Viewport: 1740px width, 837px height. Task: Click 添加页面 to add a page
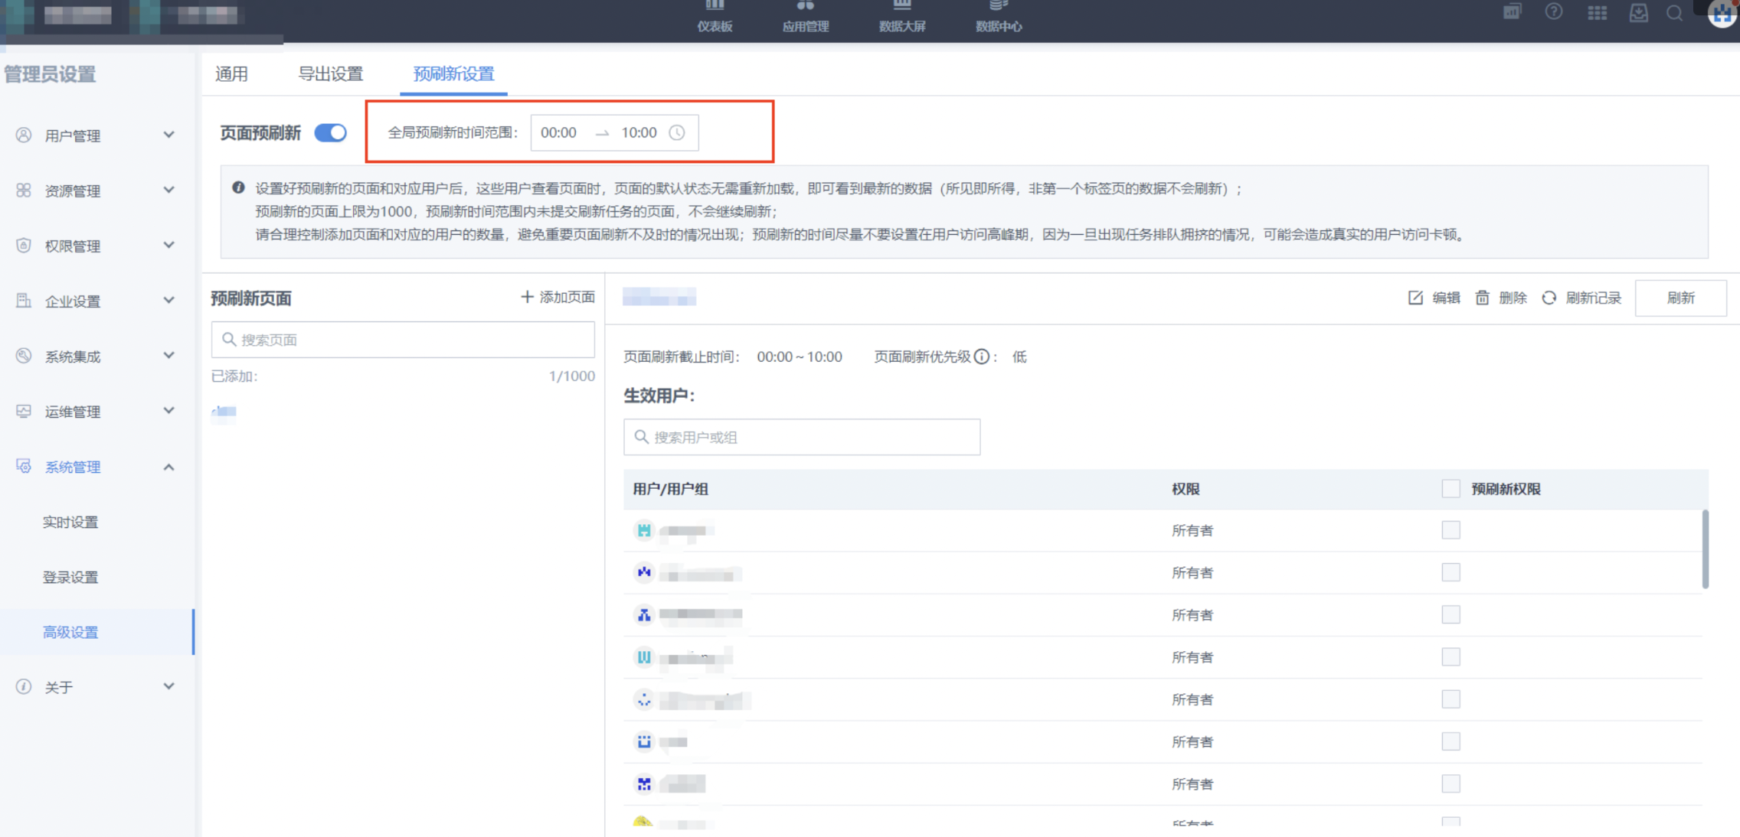(558, 297)
